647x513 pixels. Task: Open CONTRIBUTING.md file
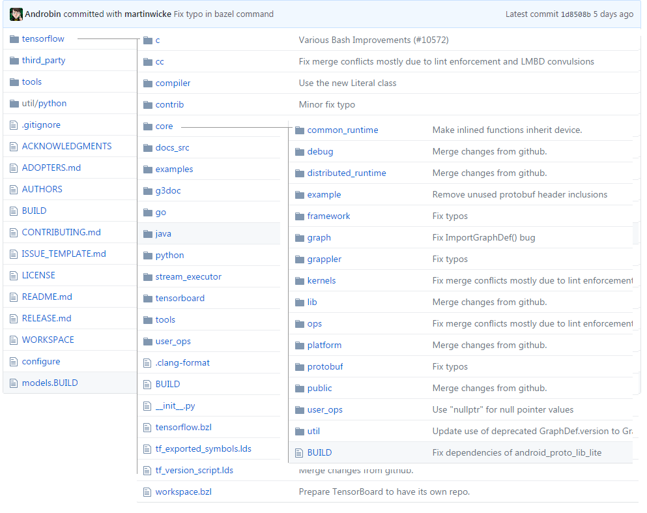[x=61, y=232]
